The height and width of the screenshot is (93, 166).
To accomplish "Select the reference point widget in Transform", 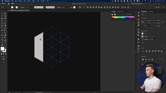I will point(143,22).
